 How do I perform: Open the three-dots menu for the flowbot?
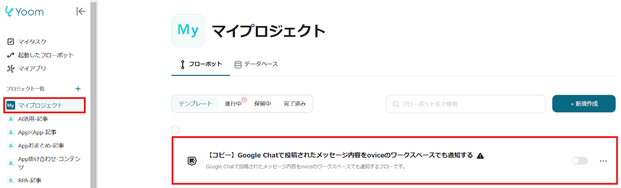point(603,161)
